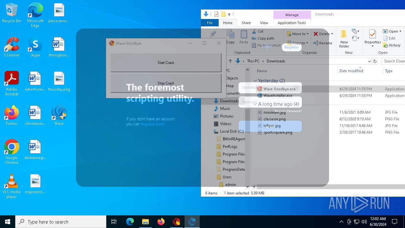Open File Explorer from the taskbar
Viewport: 405px width, 228px height.
[x=146, y=222]
